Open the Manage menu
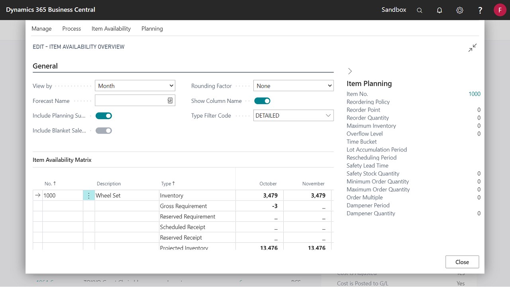 pos(41,29)
